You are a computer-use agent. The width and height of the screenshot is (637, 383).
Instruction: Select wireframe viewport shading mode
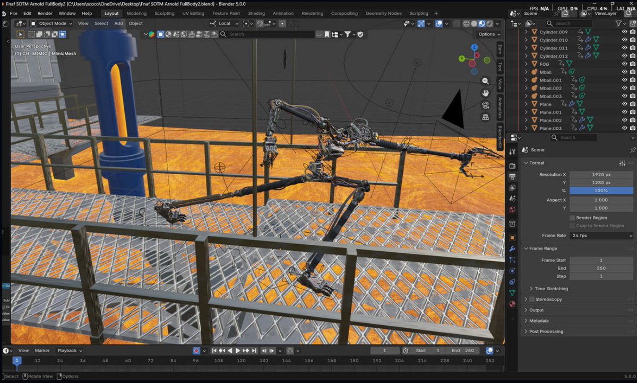point(466,23)
